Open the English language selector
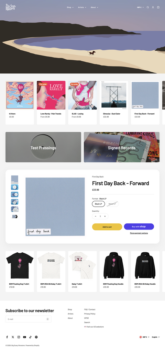 coord(156,337)
